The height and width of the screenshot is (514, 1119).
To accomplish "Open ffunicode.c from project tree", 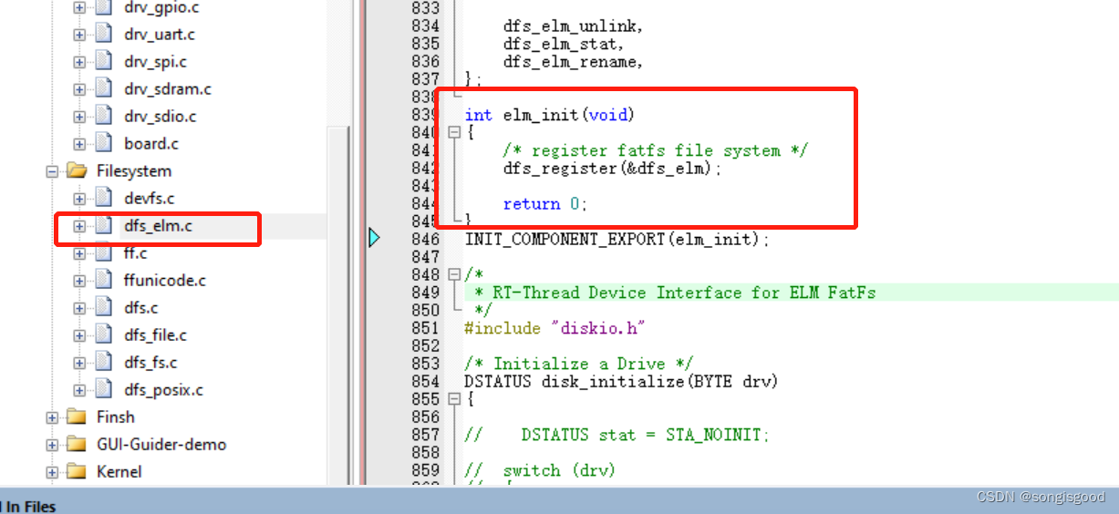I will point(165,281).
